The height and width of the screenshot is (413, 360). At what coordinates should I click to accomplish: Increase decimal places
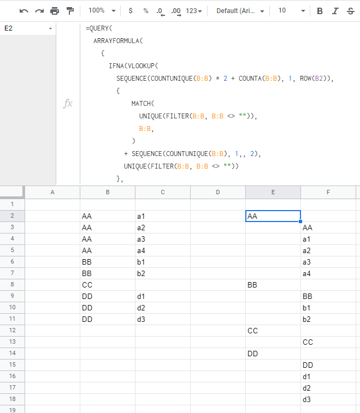coord(176,11)
